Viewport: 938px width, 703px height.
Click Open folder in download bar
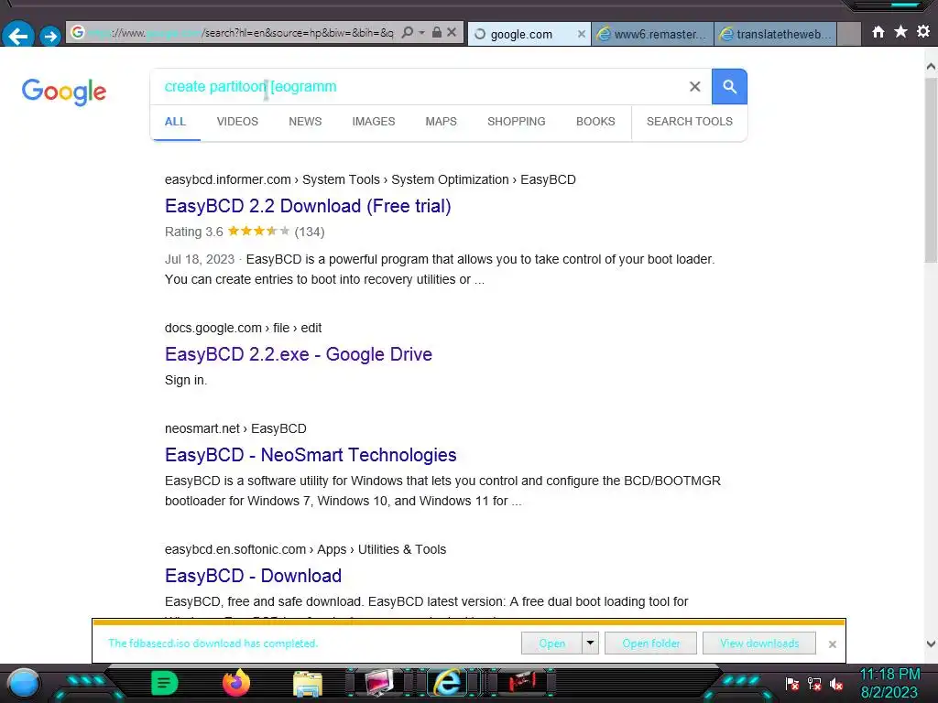point(651,644)
